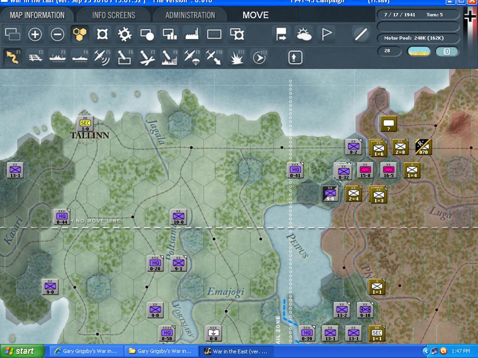The width and height of the screenshot is (478, 358).
Task: Select the HQ 0-39 counter
Action: coord(307,334)
